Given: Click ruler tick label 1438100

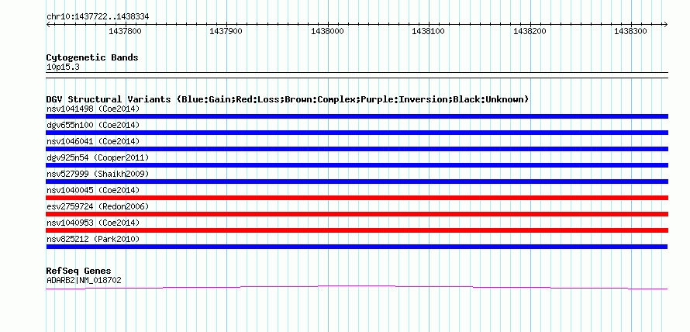Looking at the screenshot, I should click(x=429, y=31).
